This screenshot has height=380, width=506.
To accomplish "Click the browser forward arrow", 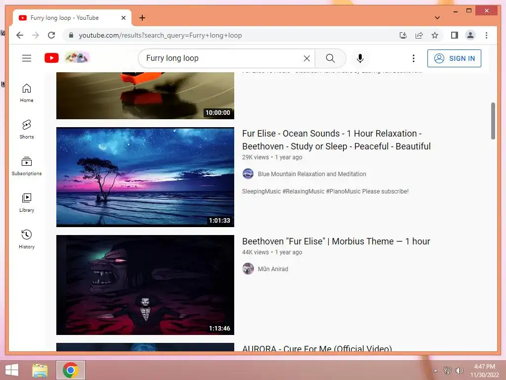I will 36,35.
